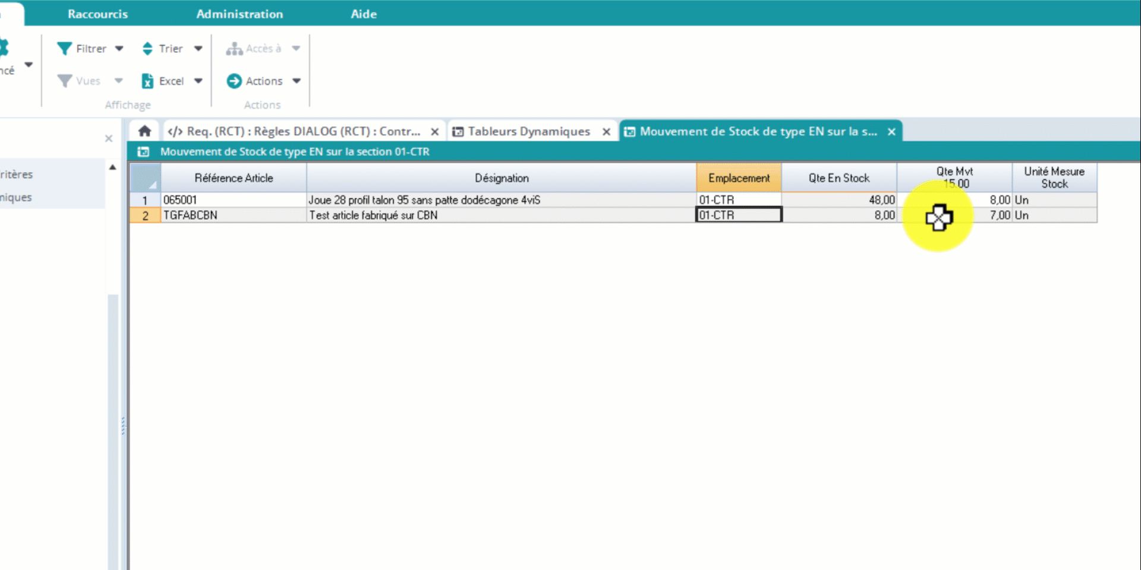
Task: Open the Administration menu
Action: [239, 14]
